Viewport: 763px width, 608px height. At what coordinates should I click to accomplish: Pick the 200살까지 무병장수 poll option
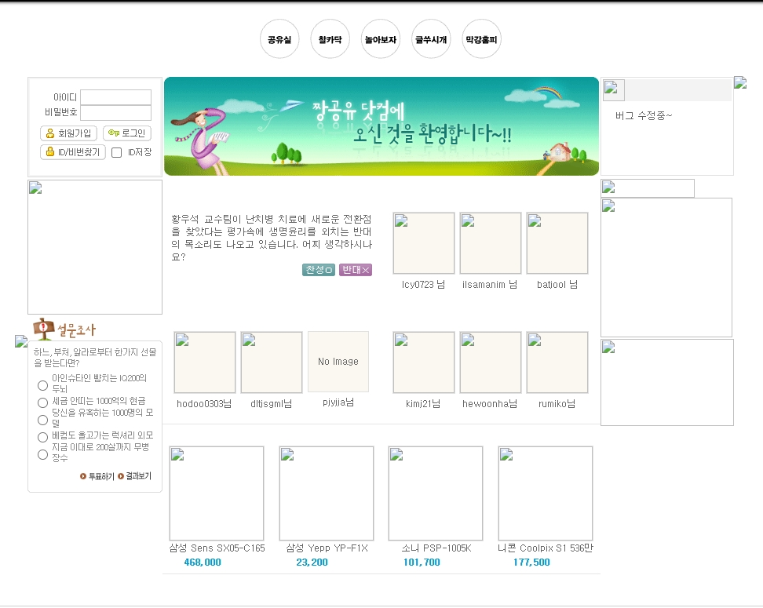tap(43, 454)
